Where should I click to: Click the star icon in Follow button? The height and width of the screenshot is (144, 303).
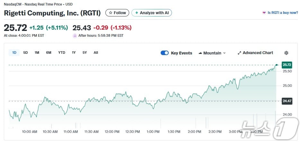111,13
